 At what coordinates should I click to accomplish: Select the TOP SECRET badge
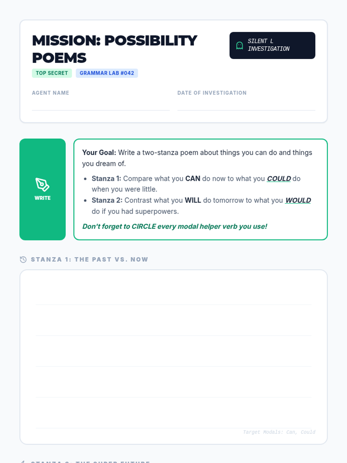point(52,73)
